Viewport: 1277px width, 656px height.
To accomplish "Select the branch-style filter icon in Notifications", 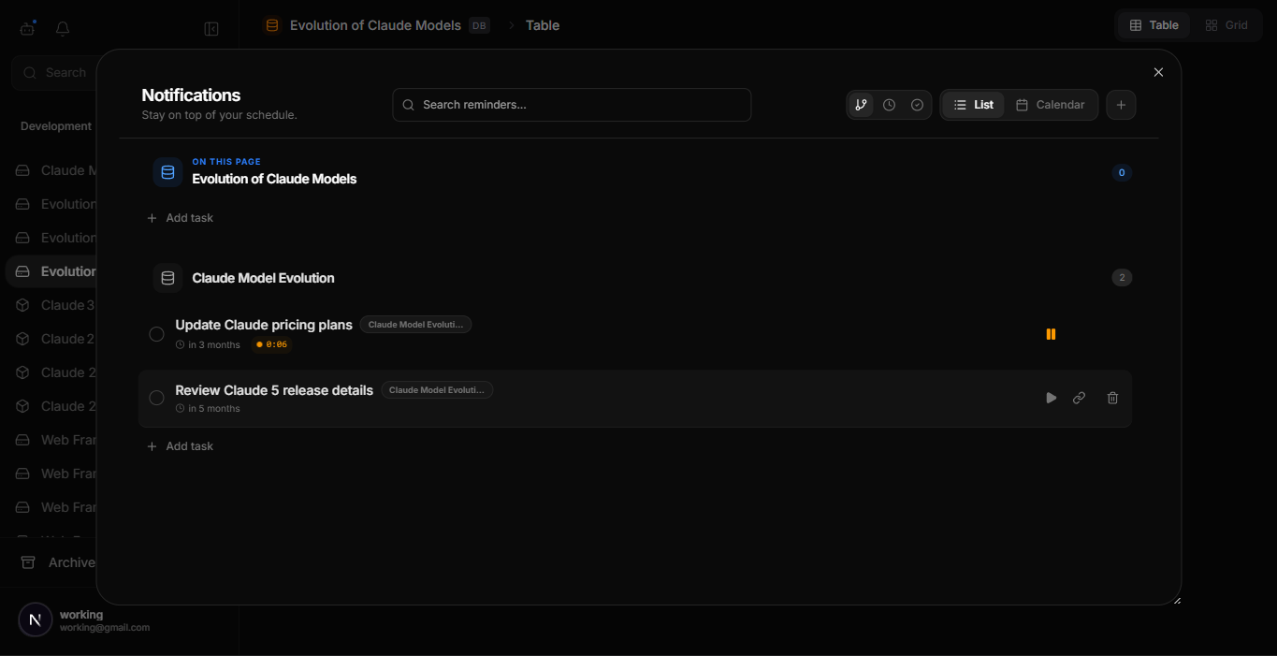I will [x=861, y=105].
